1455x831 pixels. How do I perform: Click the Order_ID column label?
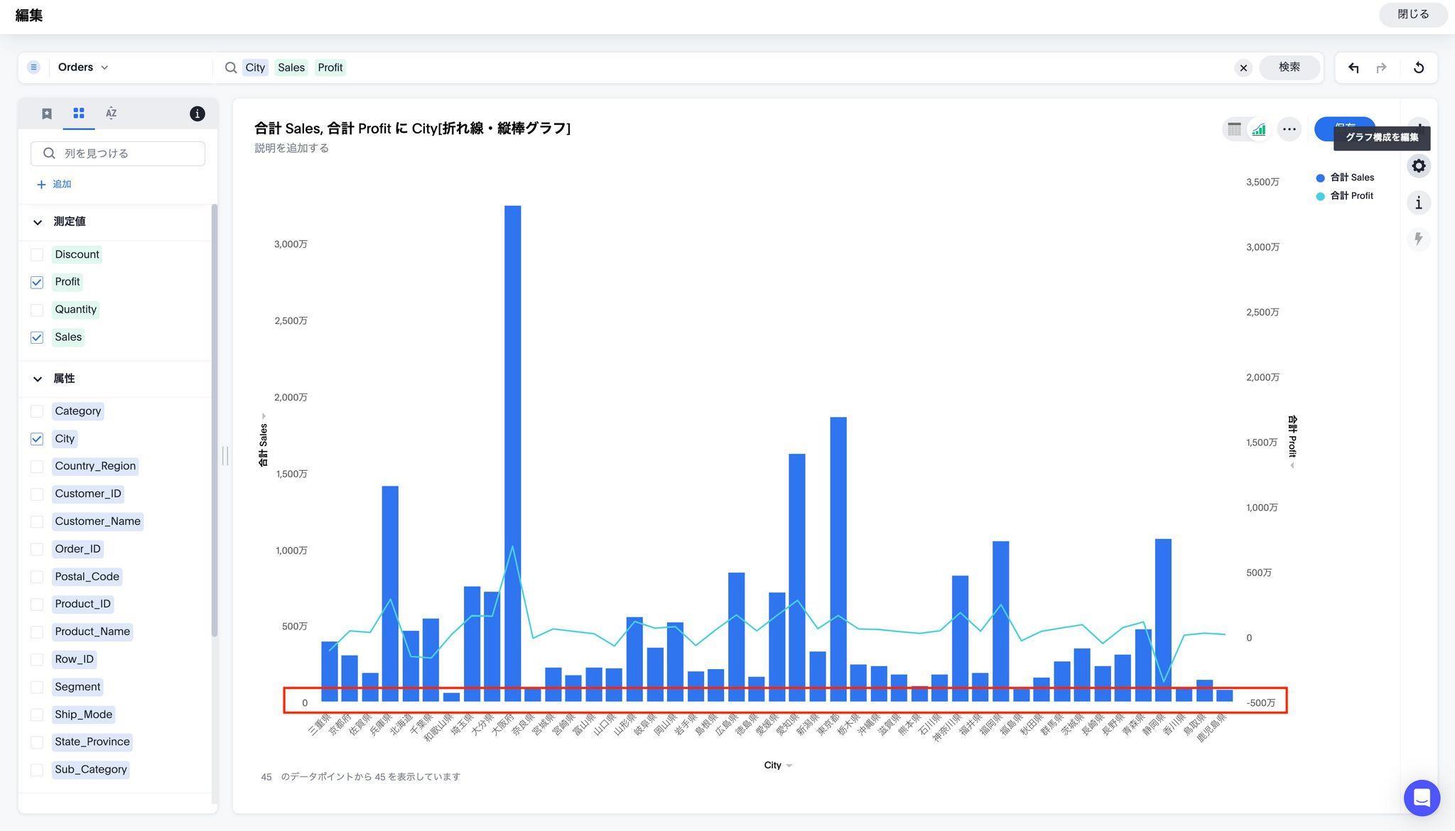click(x=78, y=550)
